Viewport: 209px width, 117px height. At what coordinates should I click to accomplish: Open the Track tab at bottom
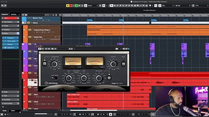[5, 110]
